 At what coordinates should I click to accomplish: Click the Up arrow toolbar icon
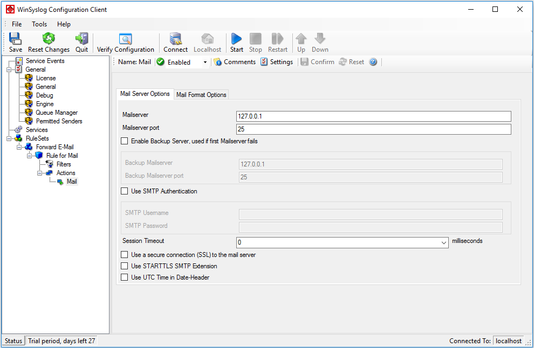301,43
